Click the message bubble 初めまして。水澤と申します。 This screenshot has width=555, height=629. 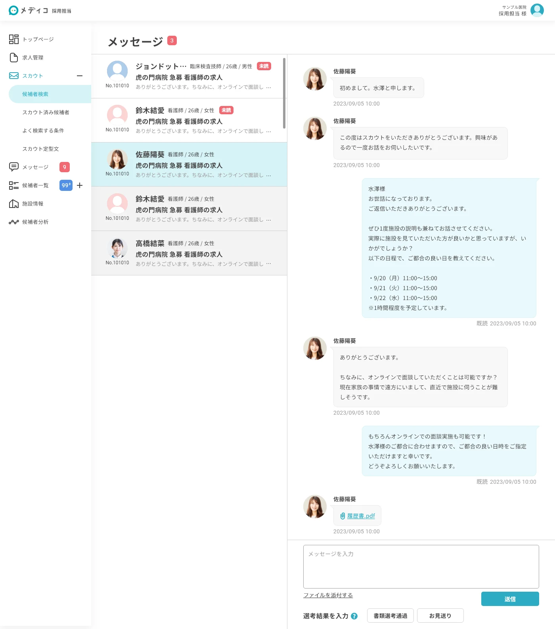pyautogui.click(x=379, y=88)
